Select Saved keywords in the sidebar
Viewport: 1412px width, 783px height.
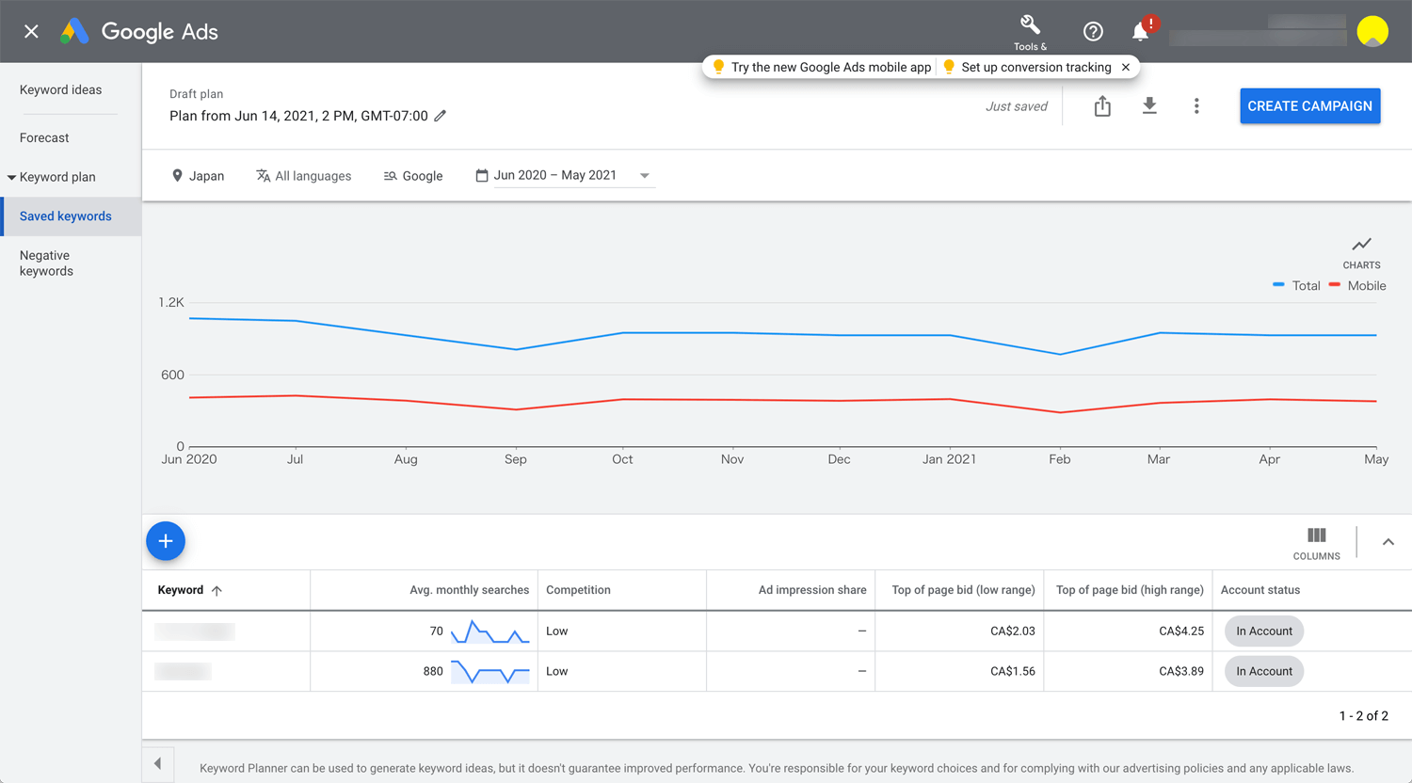click(x=71, y=216)
